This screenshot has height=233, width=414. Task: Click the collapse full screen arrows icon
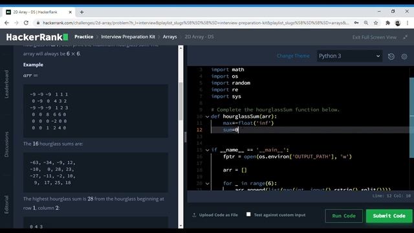point(406,38)
